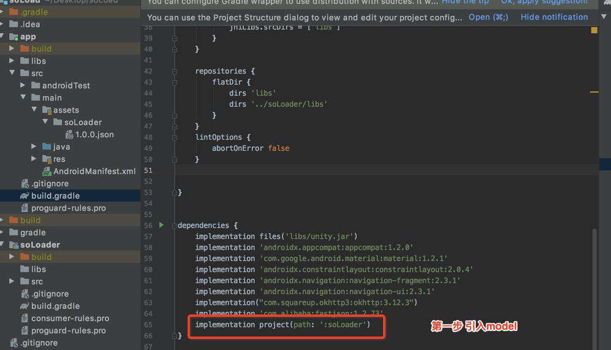This screenshot has width=611, height=350.
Task: Click the constraintlayout:2.0.4 dependency line
Action: click(334, 269)
